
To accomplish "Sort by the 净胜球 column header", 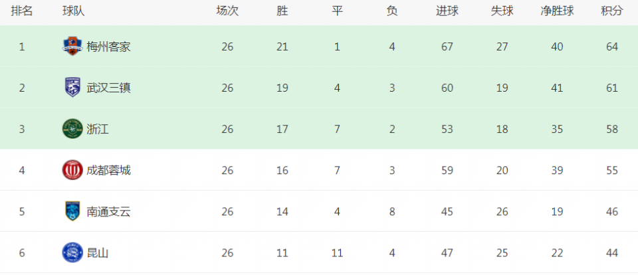I will point(557,11).
